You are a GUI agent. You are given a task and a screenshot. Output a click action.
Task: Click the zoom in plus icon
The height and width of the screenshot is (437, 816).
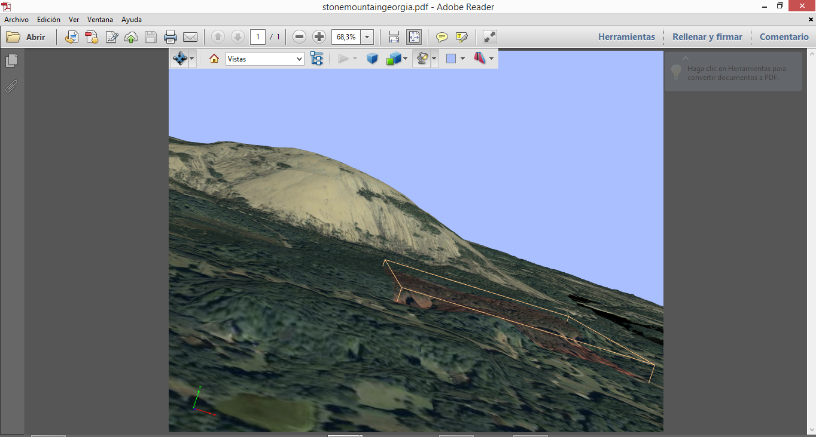point(319,37)
